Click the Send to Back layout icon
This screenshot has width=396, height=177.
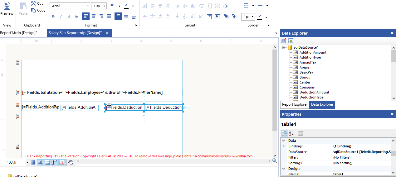click(233, 16)
